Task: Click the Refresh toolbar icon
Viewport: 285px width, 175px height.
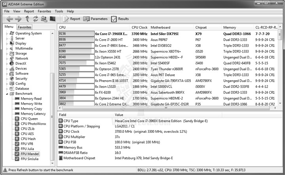Action: (x=36, y=19)
